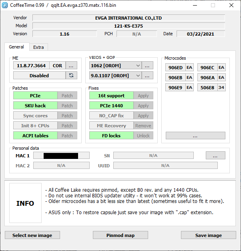
Task: Click the ME version 11.8.77.3664 field
Action: point(31,66)
